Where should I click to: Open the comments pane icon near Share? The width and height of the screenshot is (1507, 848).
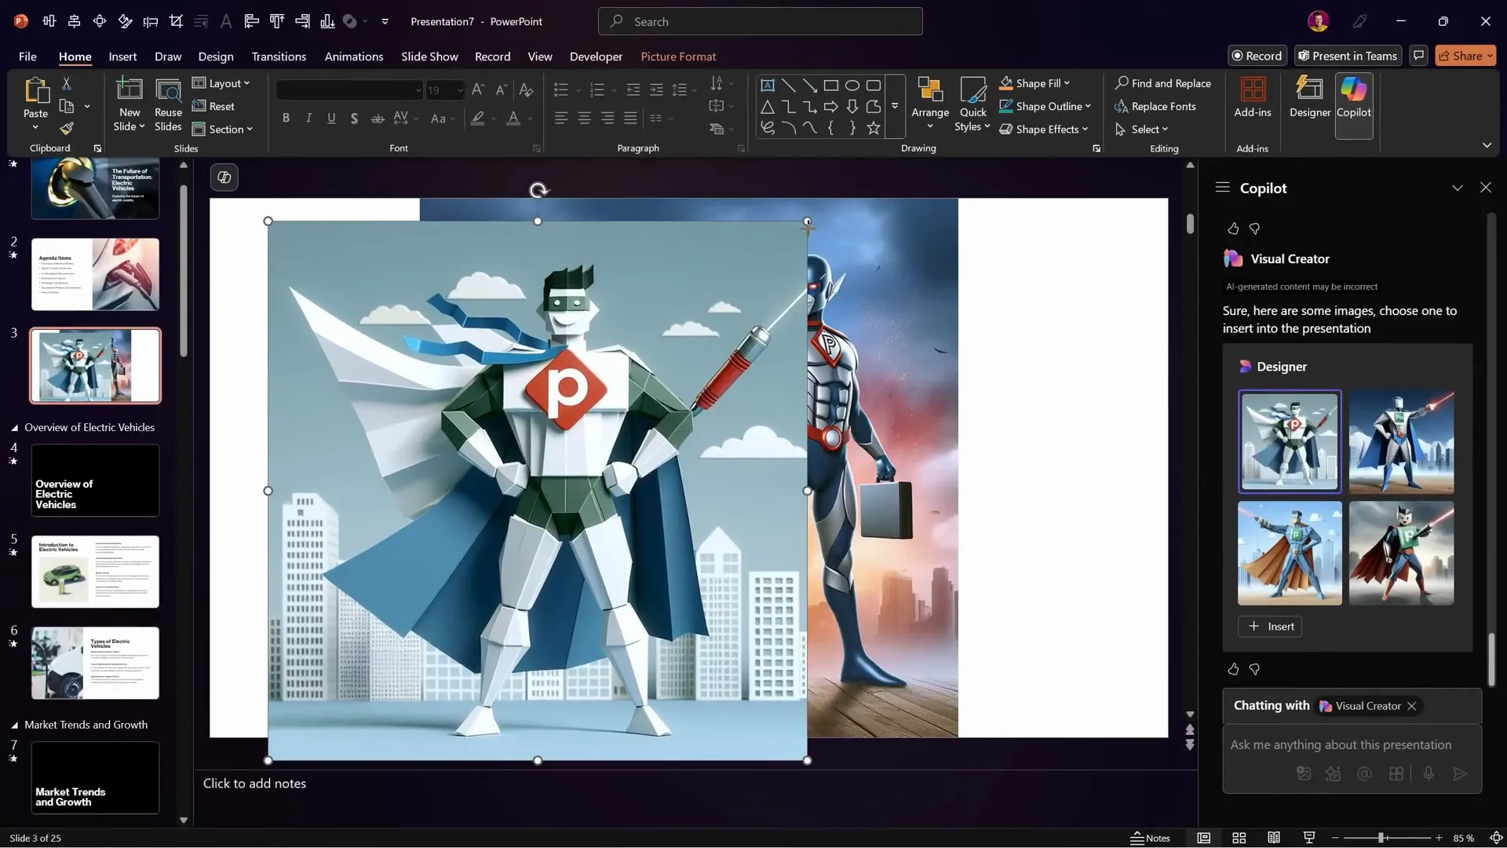click(1418, 56)
